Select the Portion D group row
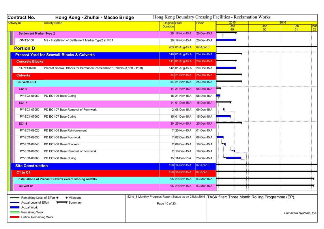Viewport: 324px width, 229px height. coord(113,48)
